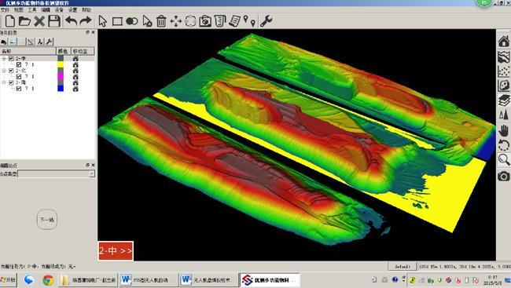Screen dimensions: 511x288
Task: Open the wrench settings tool in the main toolbar
Action: pyautogui.click(x=266, y=21)
